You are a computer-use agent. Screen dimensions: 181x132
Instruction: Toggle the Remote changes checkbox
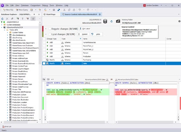[x=50, y=29]
